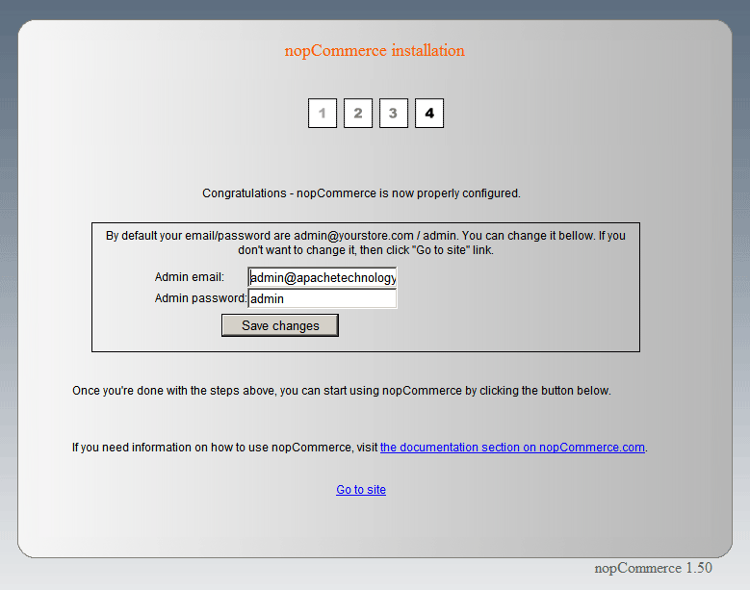Follow the Go to site link
The width and height of the screenshot is (750, 590).
coord(361,490)
